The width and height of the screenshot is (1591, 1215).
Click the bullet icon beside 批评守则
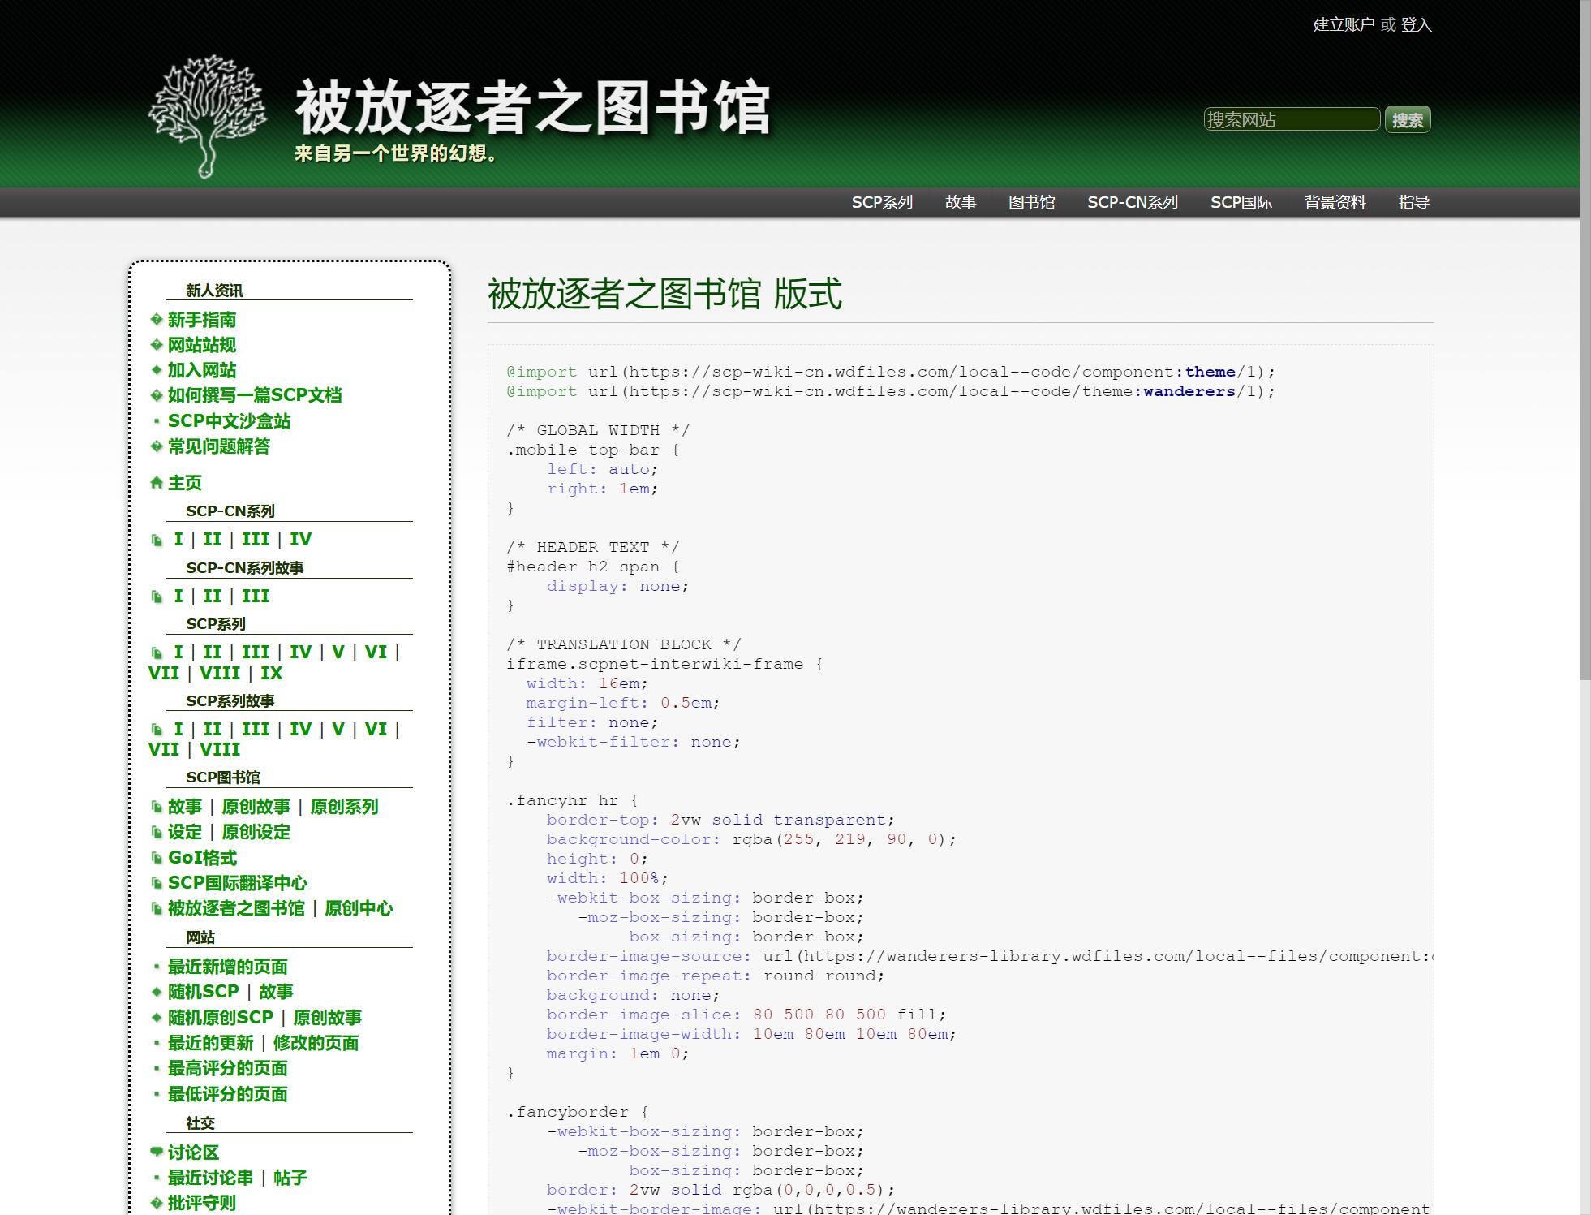(x=157, y=1203)
